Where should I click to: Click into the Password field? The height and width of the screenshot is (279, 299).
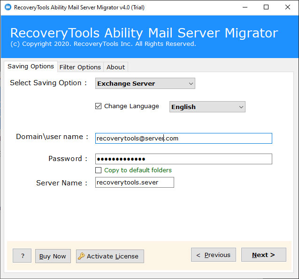[184, 159]
